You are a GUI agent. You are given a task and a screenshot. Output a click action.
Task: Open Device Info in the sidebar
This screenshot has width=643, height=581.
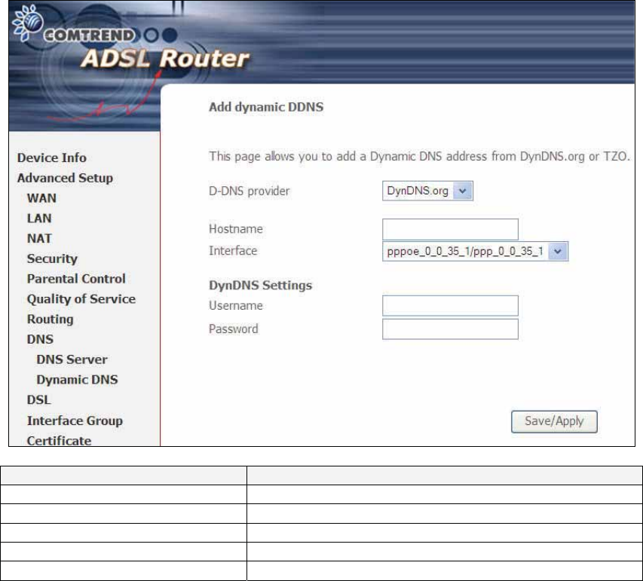[52, 157]
